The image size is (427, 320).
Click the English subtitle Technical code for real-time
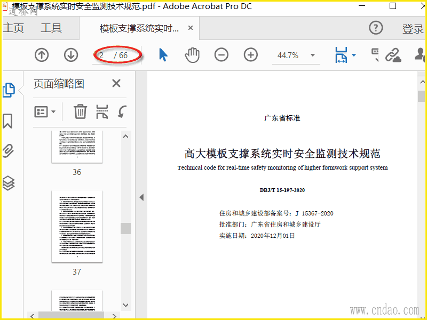(x=282, y=167)
